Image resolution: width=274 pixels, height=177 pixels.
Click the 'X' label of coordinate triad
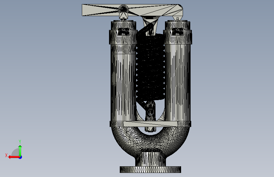click(6, 155)
